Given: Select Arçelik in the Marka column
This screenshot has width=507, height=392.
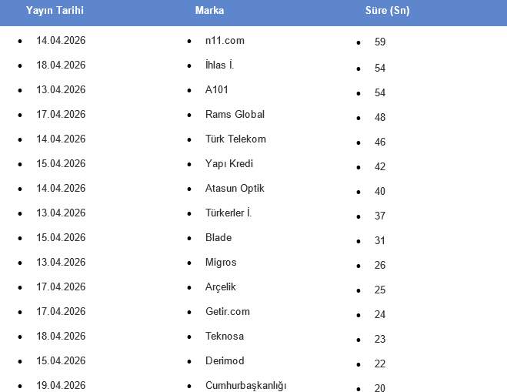Looking at the screenshot, I should click(x=221, y=286).
